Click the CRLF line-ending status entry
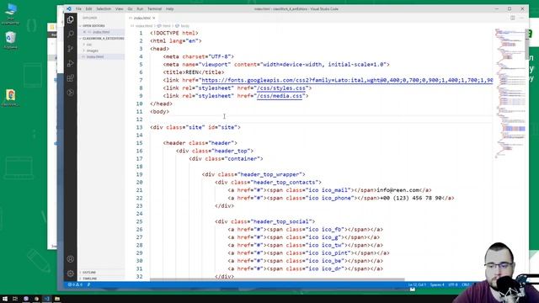 [466, 284]
